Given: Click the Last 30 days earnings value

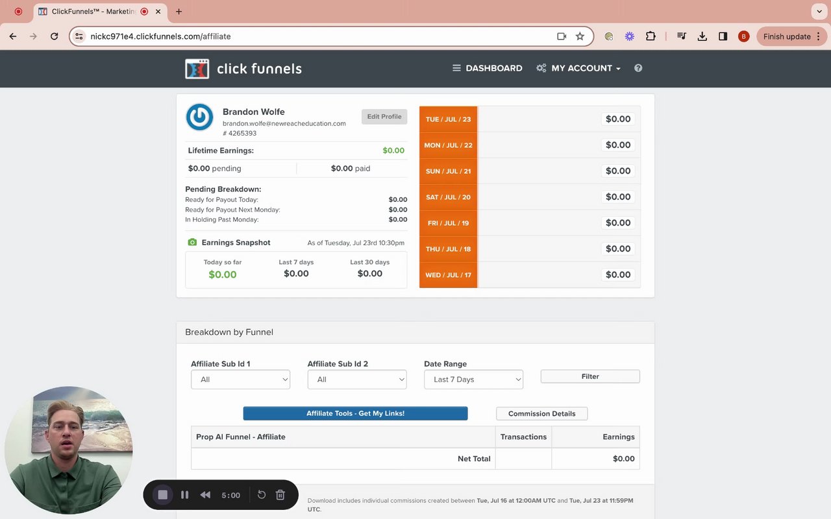Looking at the screenshot, I should coord(370,274).
